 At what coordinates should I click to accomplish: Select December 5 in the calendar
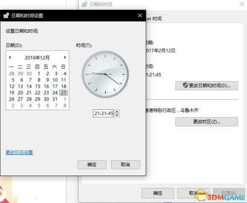[13, 80]
